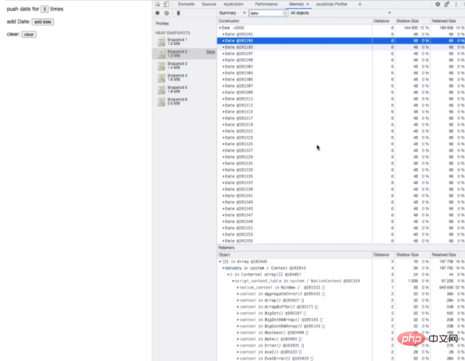Sort by upper Retained Size column header
The width and height of the screenshot is (465, 361).
pyautogui.click(x=447, y=21)
